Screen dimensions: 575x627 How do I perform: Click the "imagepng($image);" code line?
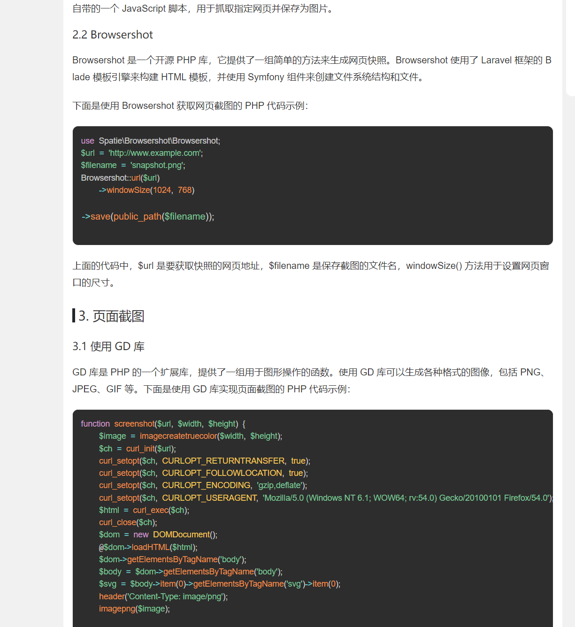[134, 609]
